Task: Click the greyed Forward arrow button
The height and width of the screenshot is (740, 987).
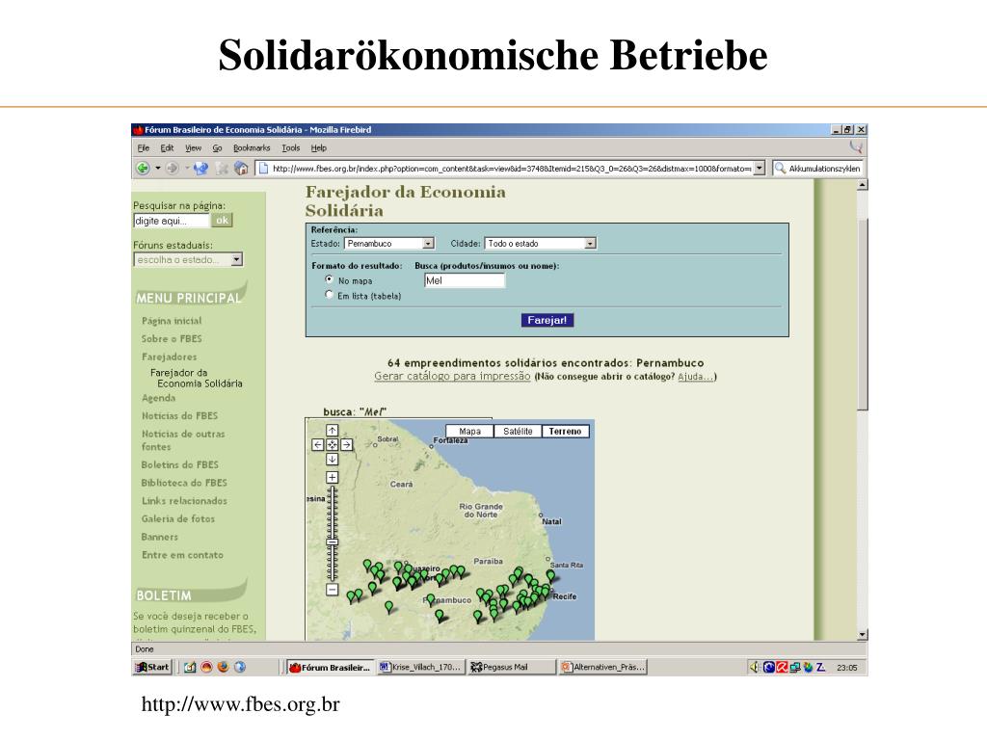Action: pos(172,168)
